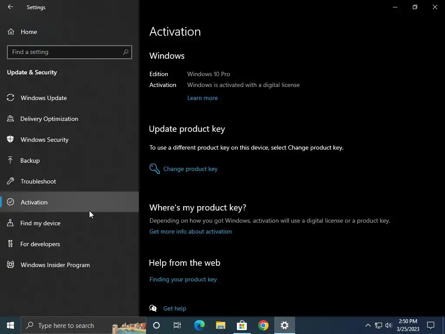Click the network icon in system tray

(x=379, y=325)
